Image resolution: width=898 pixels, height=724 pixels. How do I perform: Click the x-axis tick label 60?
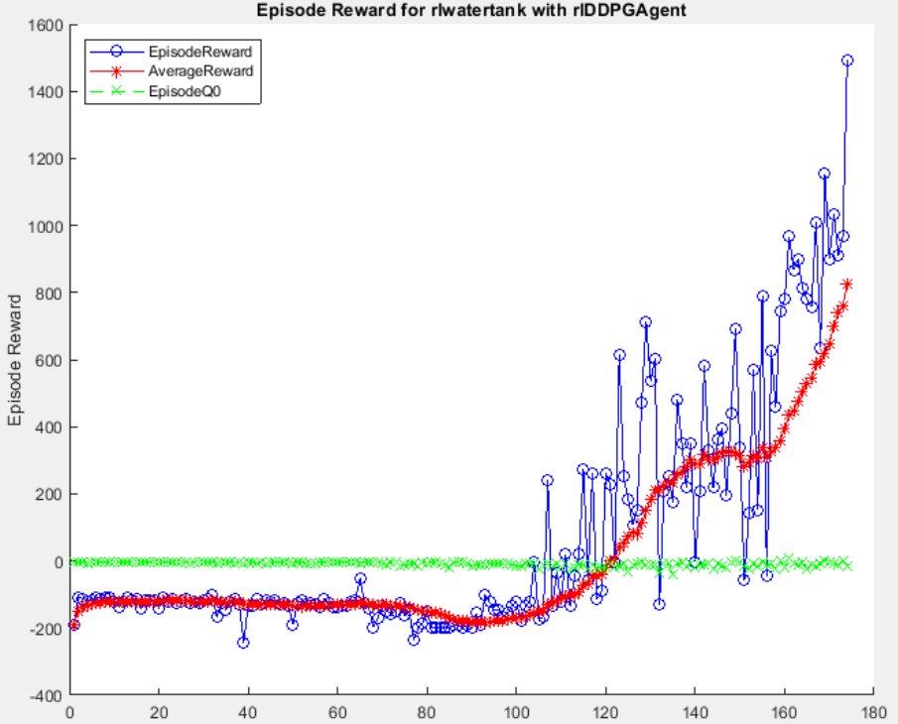pyautogui.click(x=338, y=713)
